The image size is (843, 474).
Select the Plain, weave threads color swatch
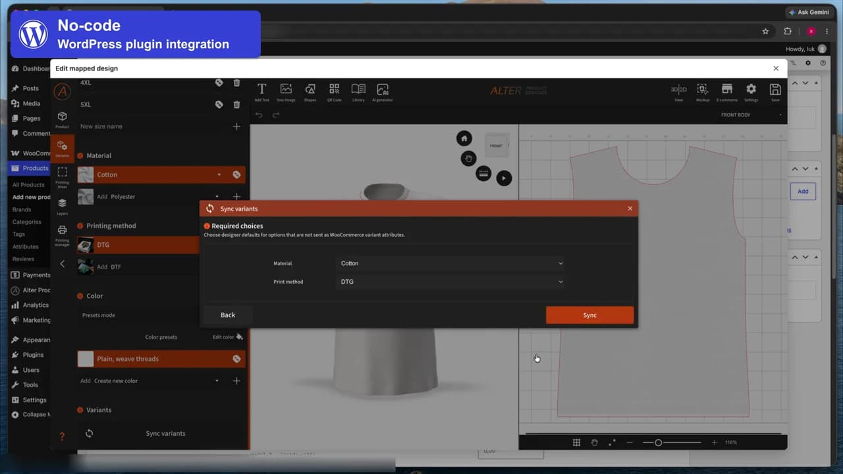click(x=86, y=359)
